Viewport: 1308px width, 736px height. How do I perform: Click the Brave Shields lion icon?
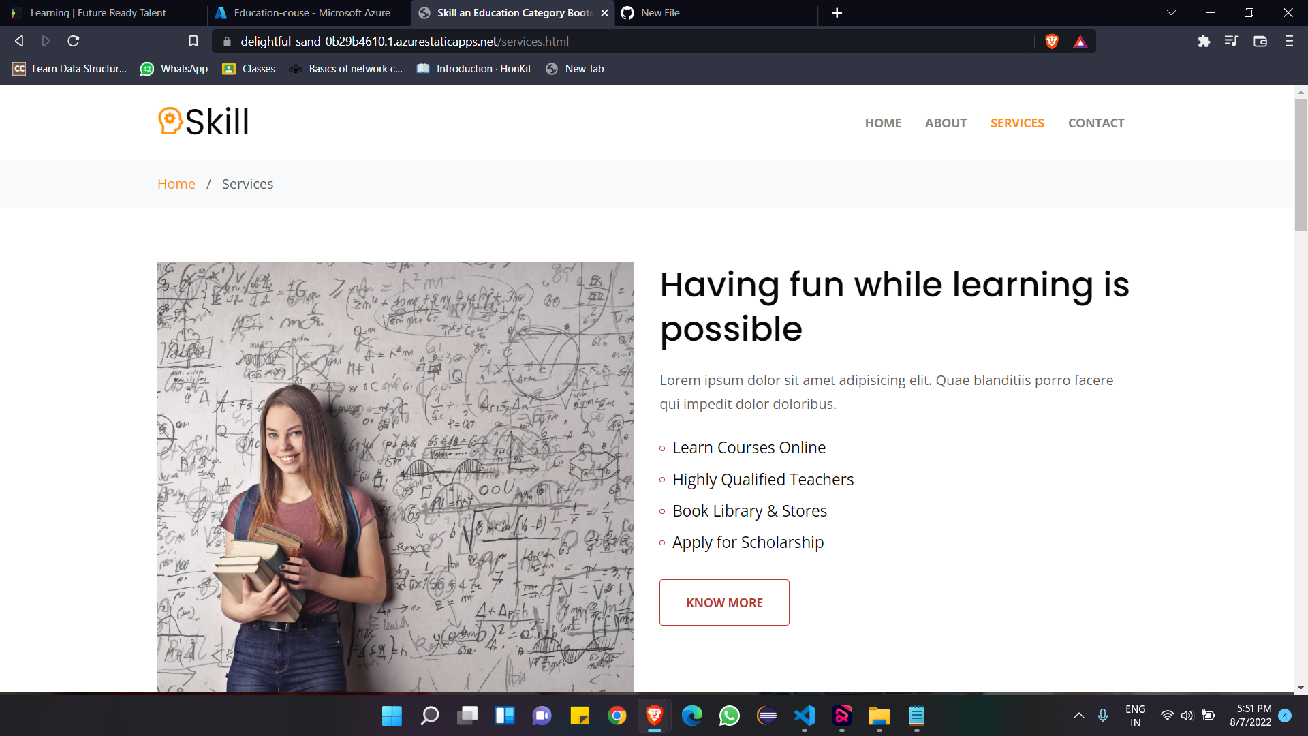click(1052, 42)
